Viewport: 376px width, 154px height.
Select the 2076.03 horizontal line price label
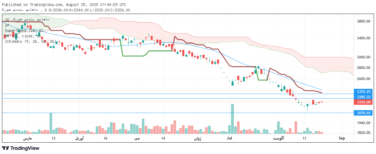(x=364, y=113)
